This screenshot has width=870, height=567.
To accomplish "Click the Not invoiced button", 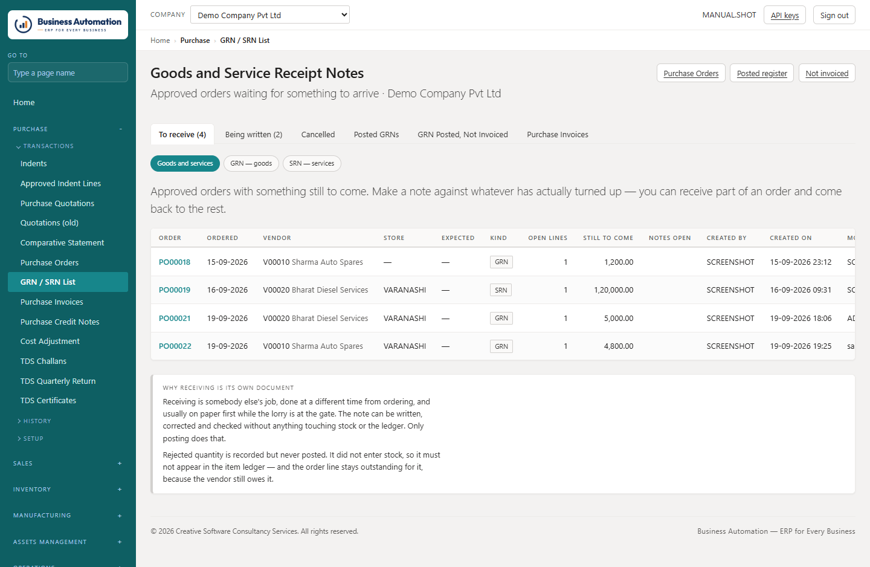I will pos(827,73).
